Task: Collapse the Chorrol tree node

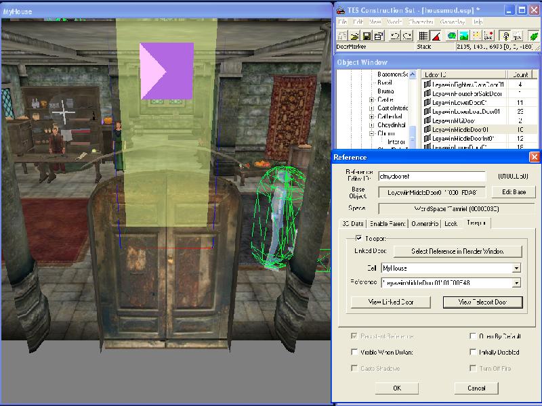Action: [x=371, y=133]
